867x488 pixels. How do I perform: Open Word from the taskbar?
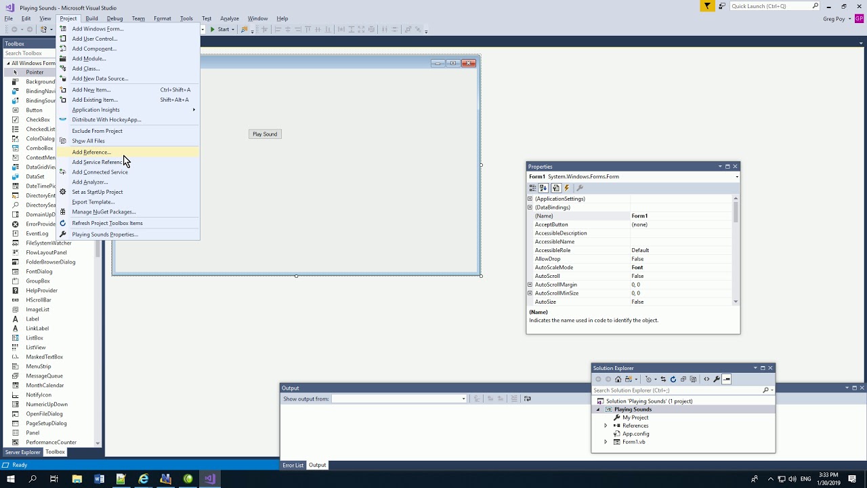point(99,479)
